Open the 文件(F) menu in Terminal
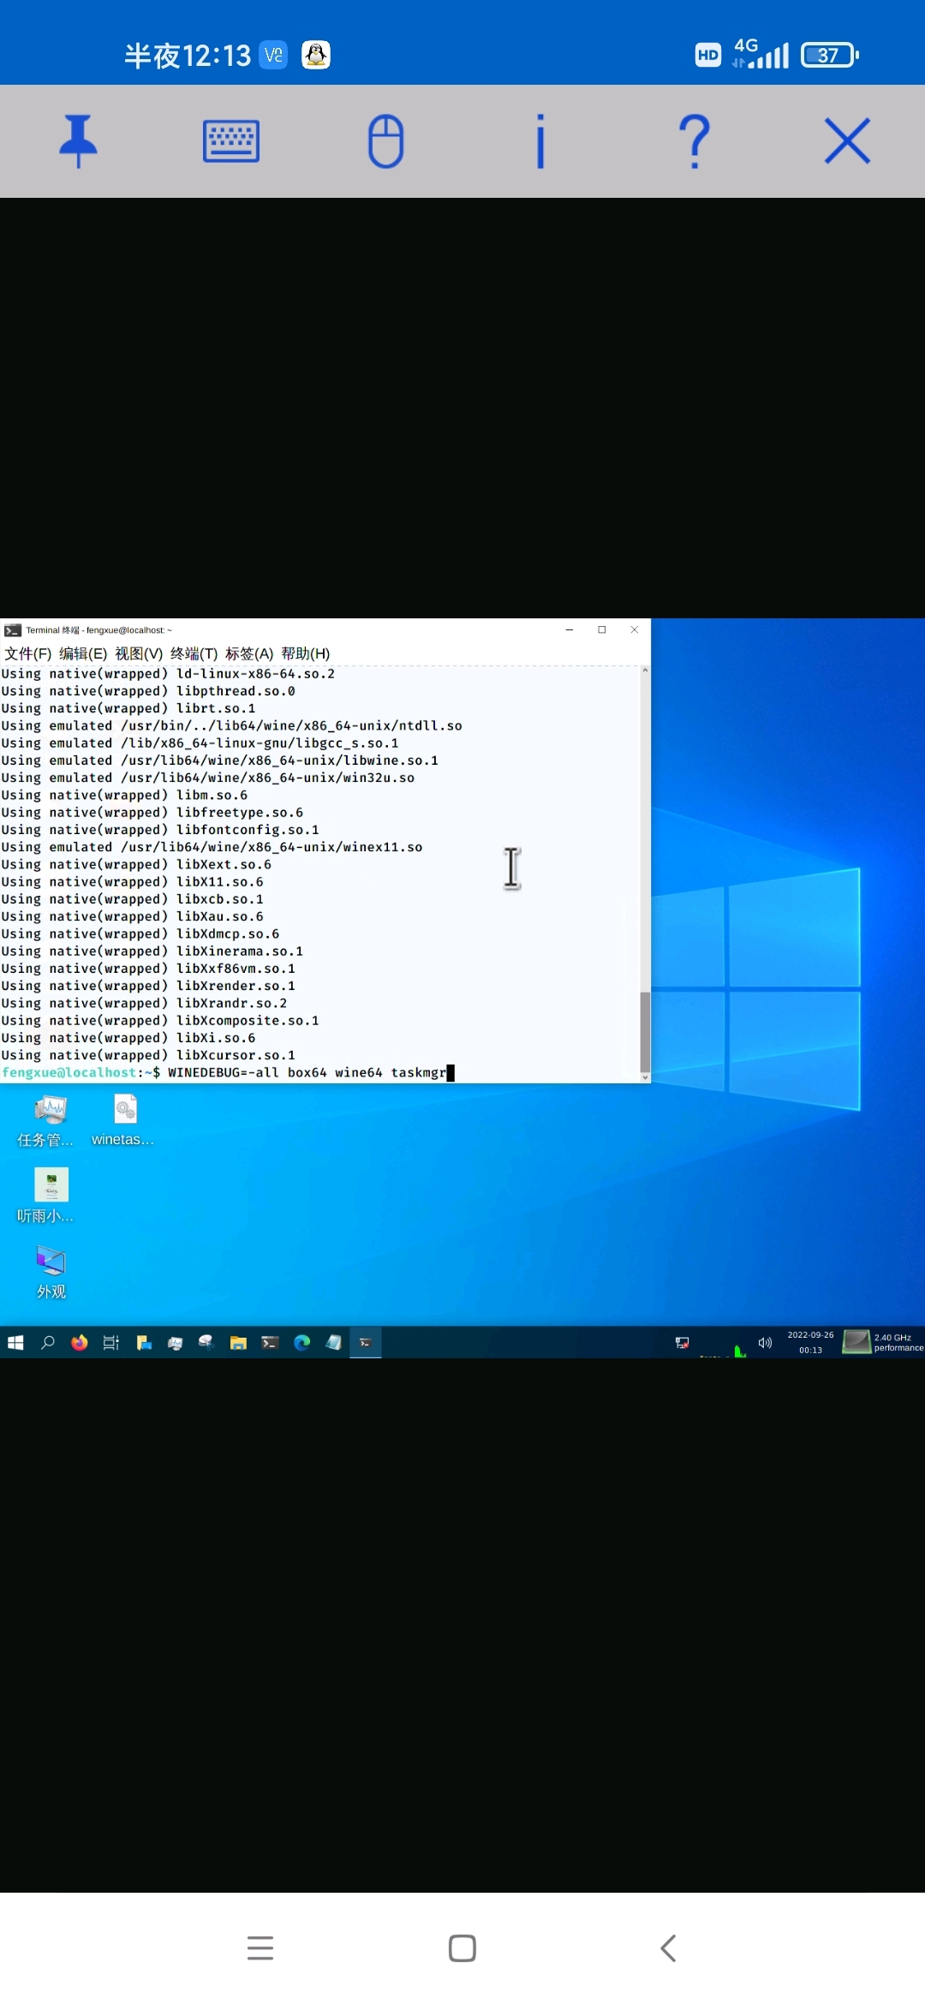This screenshot has width=925, height=2004. pos(28,653)
